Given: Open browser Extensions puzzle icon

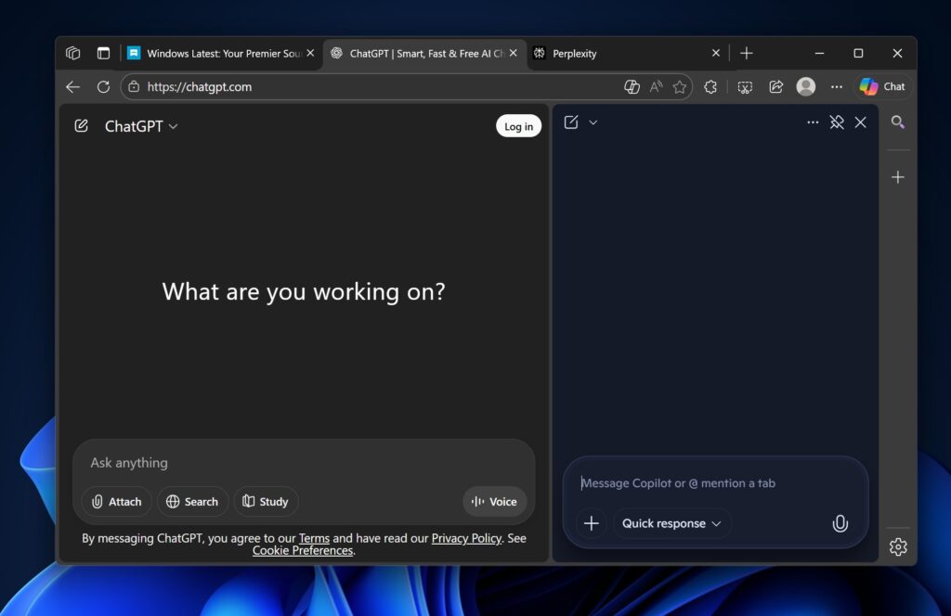Looking at the screenshot, I should [x=710, y=86].
